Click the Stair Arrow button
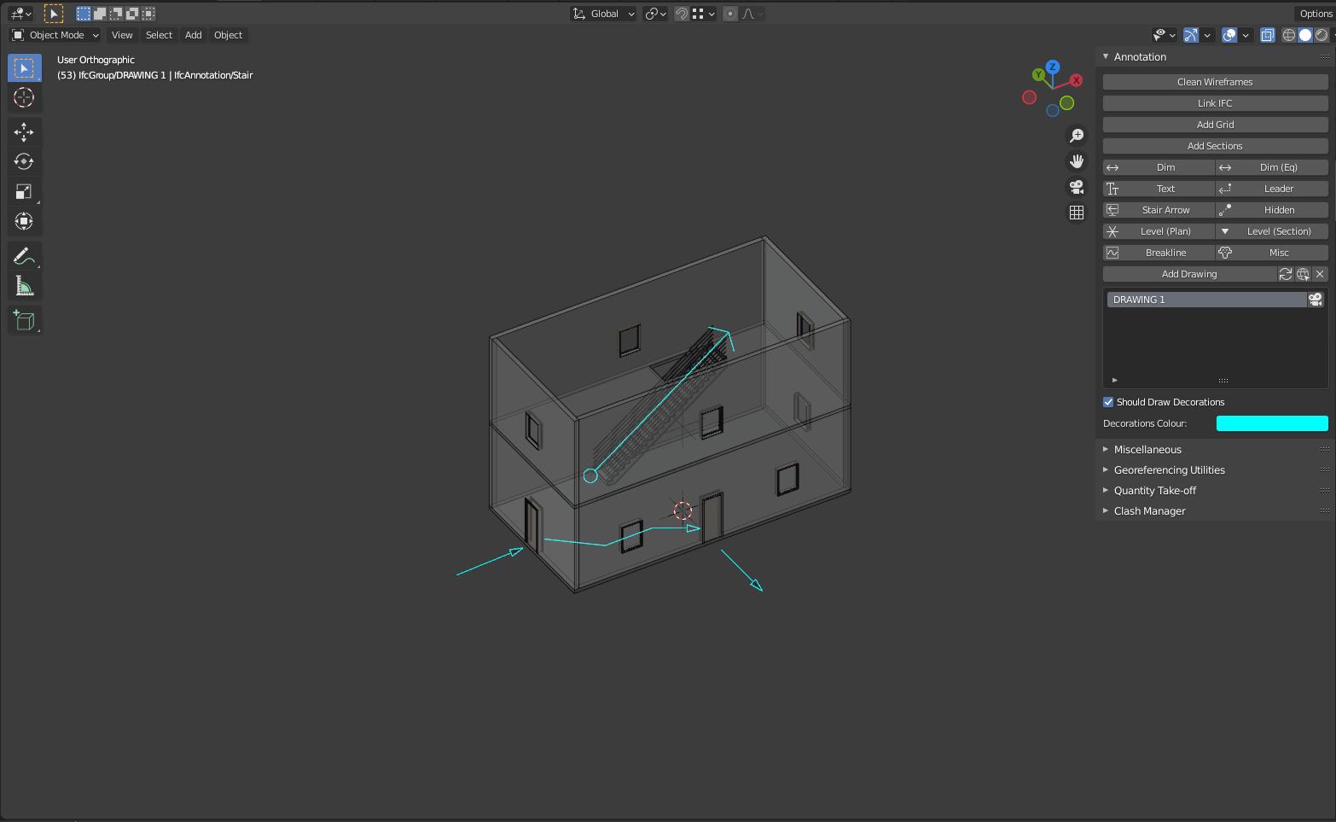The image size is (1336, 822). click(x=1159, y=210)
